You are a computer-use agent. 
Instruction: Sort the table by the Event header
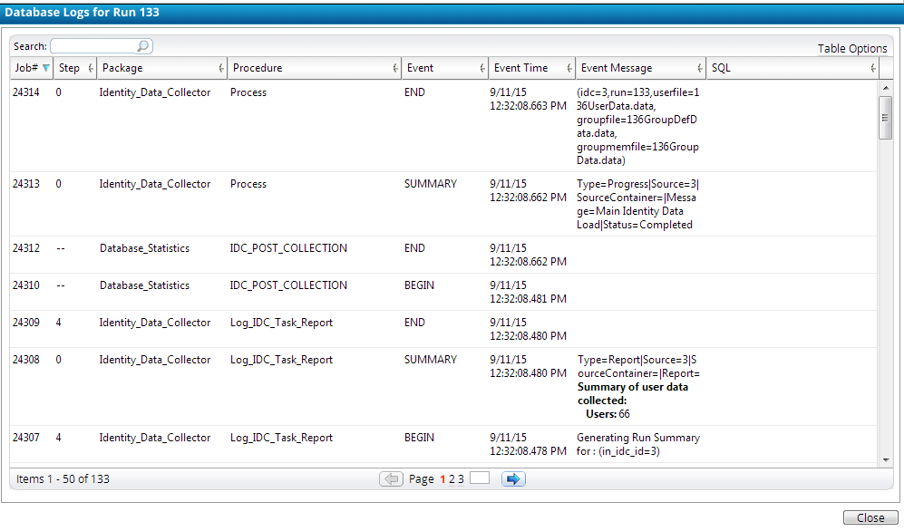[x=422, y=67]
